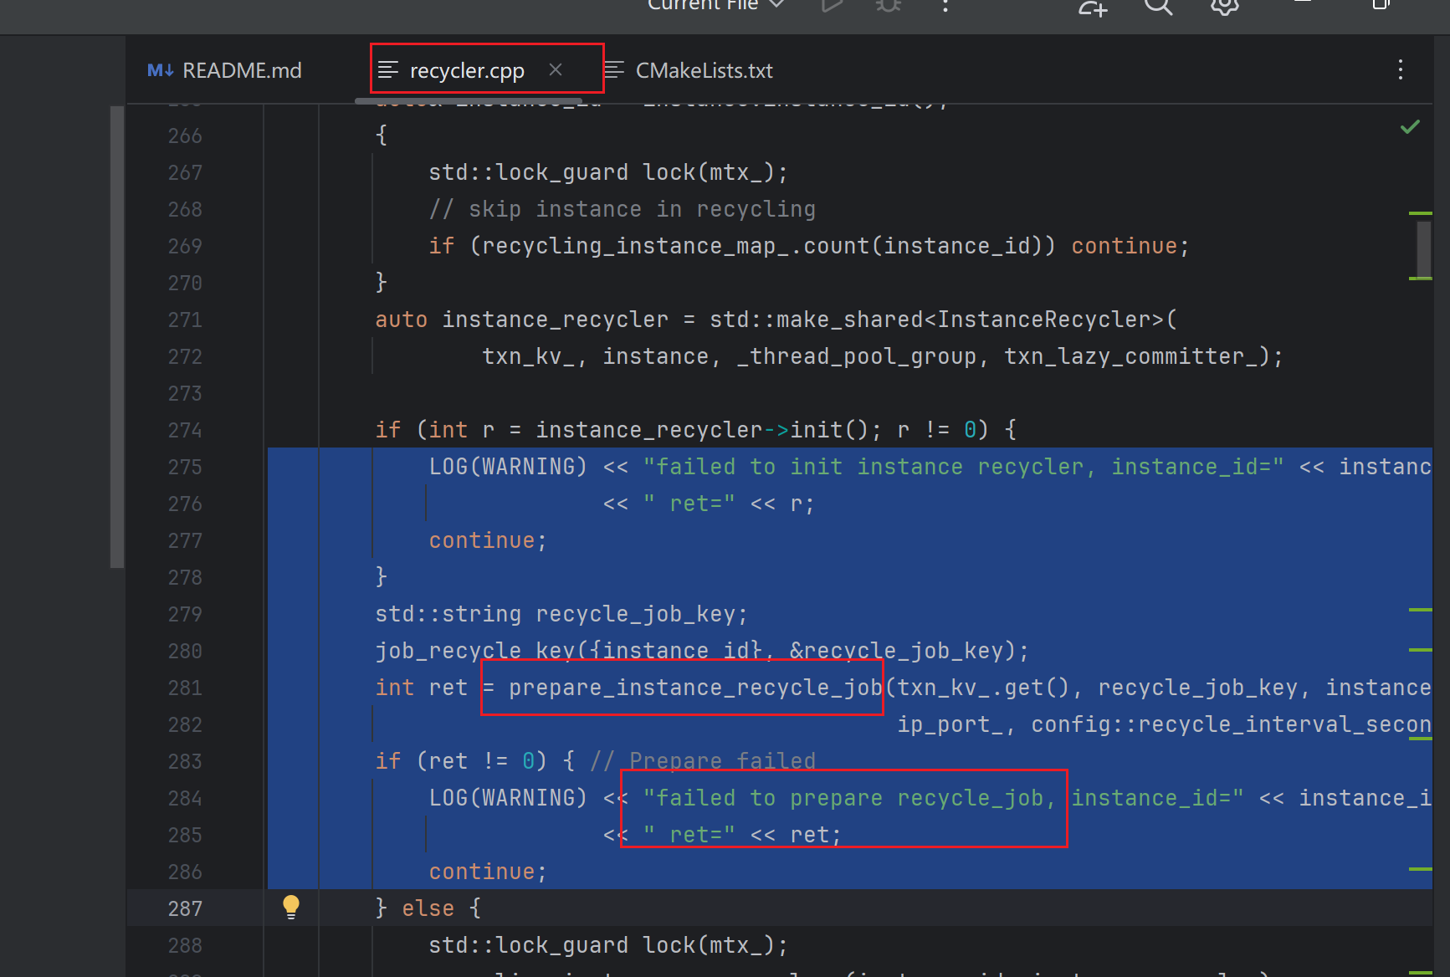Click the green inspection checkmark
This screenshot has width=1450, height=977.
tap(1410, 127)
